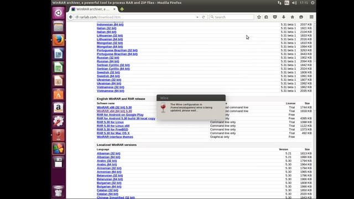Open WinRAR interface themes link
Image resolution: width=354 pixels, height=199 pixels.
pos(115,137)
